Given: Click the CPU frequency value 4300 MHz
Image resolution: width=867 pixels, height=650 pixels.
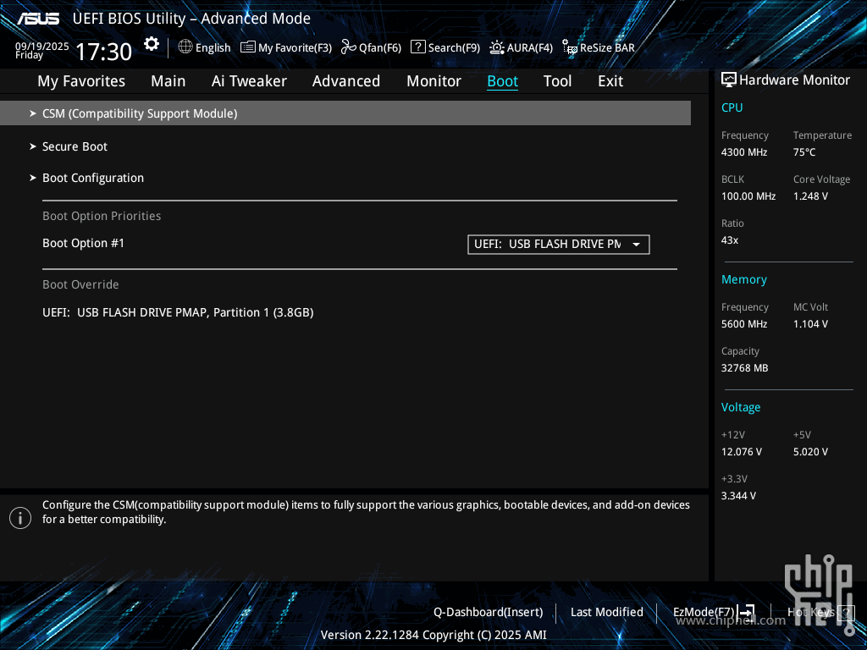Looking at the screenshot, I should (x=744, y=152).
